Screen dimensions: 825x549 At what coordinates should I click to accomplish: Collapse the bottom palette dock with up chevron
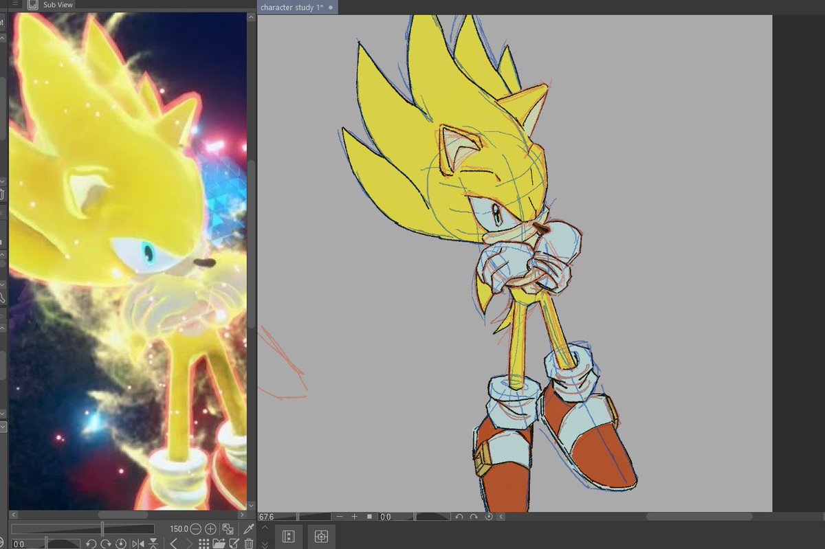265,528
